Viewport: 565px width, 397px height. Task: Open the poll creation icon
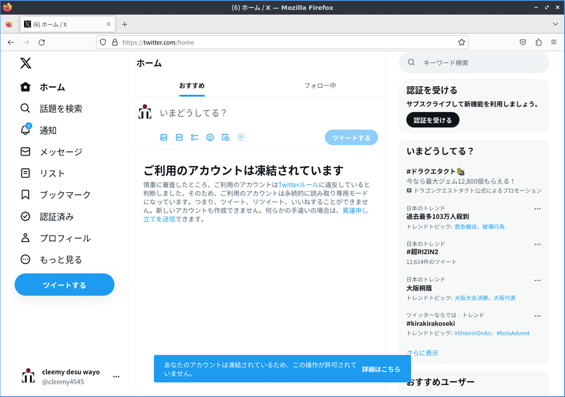(194, 137)
